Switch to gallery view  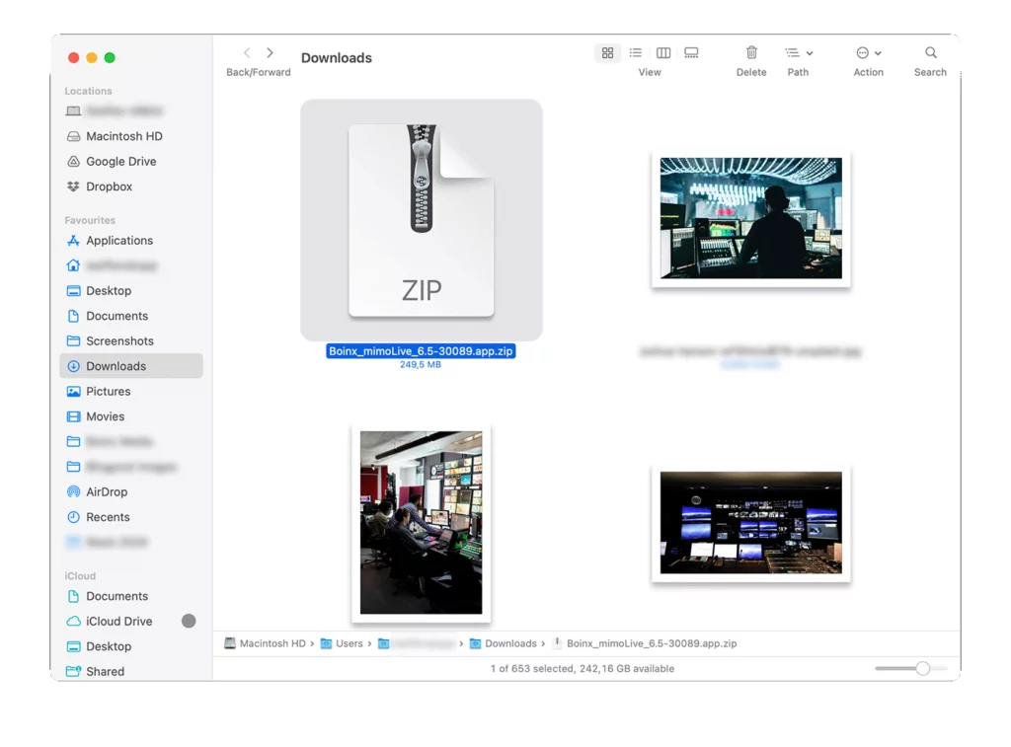(x=691, y=53)
